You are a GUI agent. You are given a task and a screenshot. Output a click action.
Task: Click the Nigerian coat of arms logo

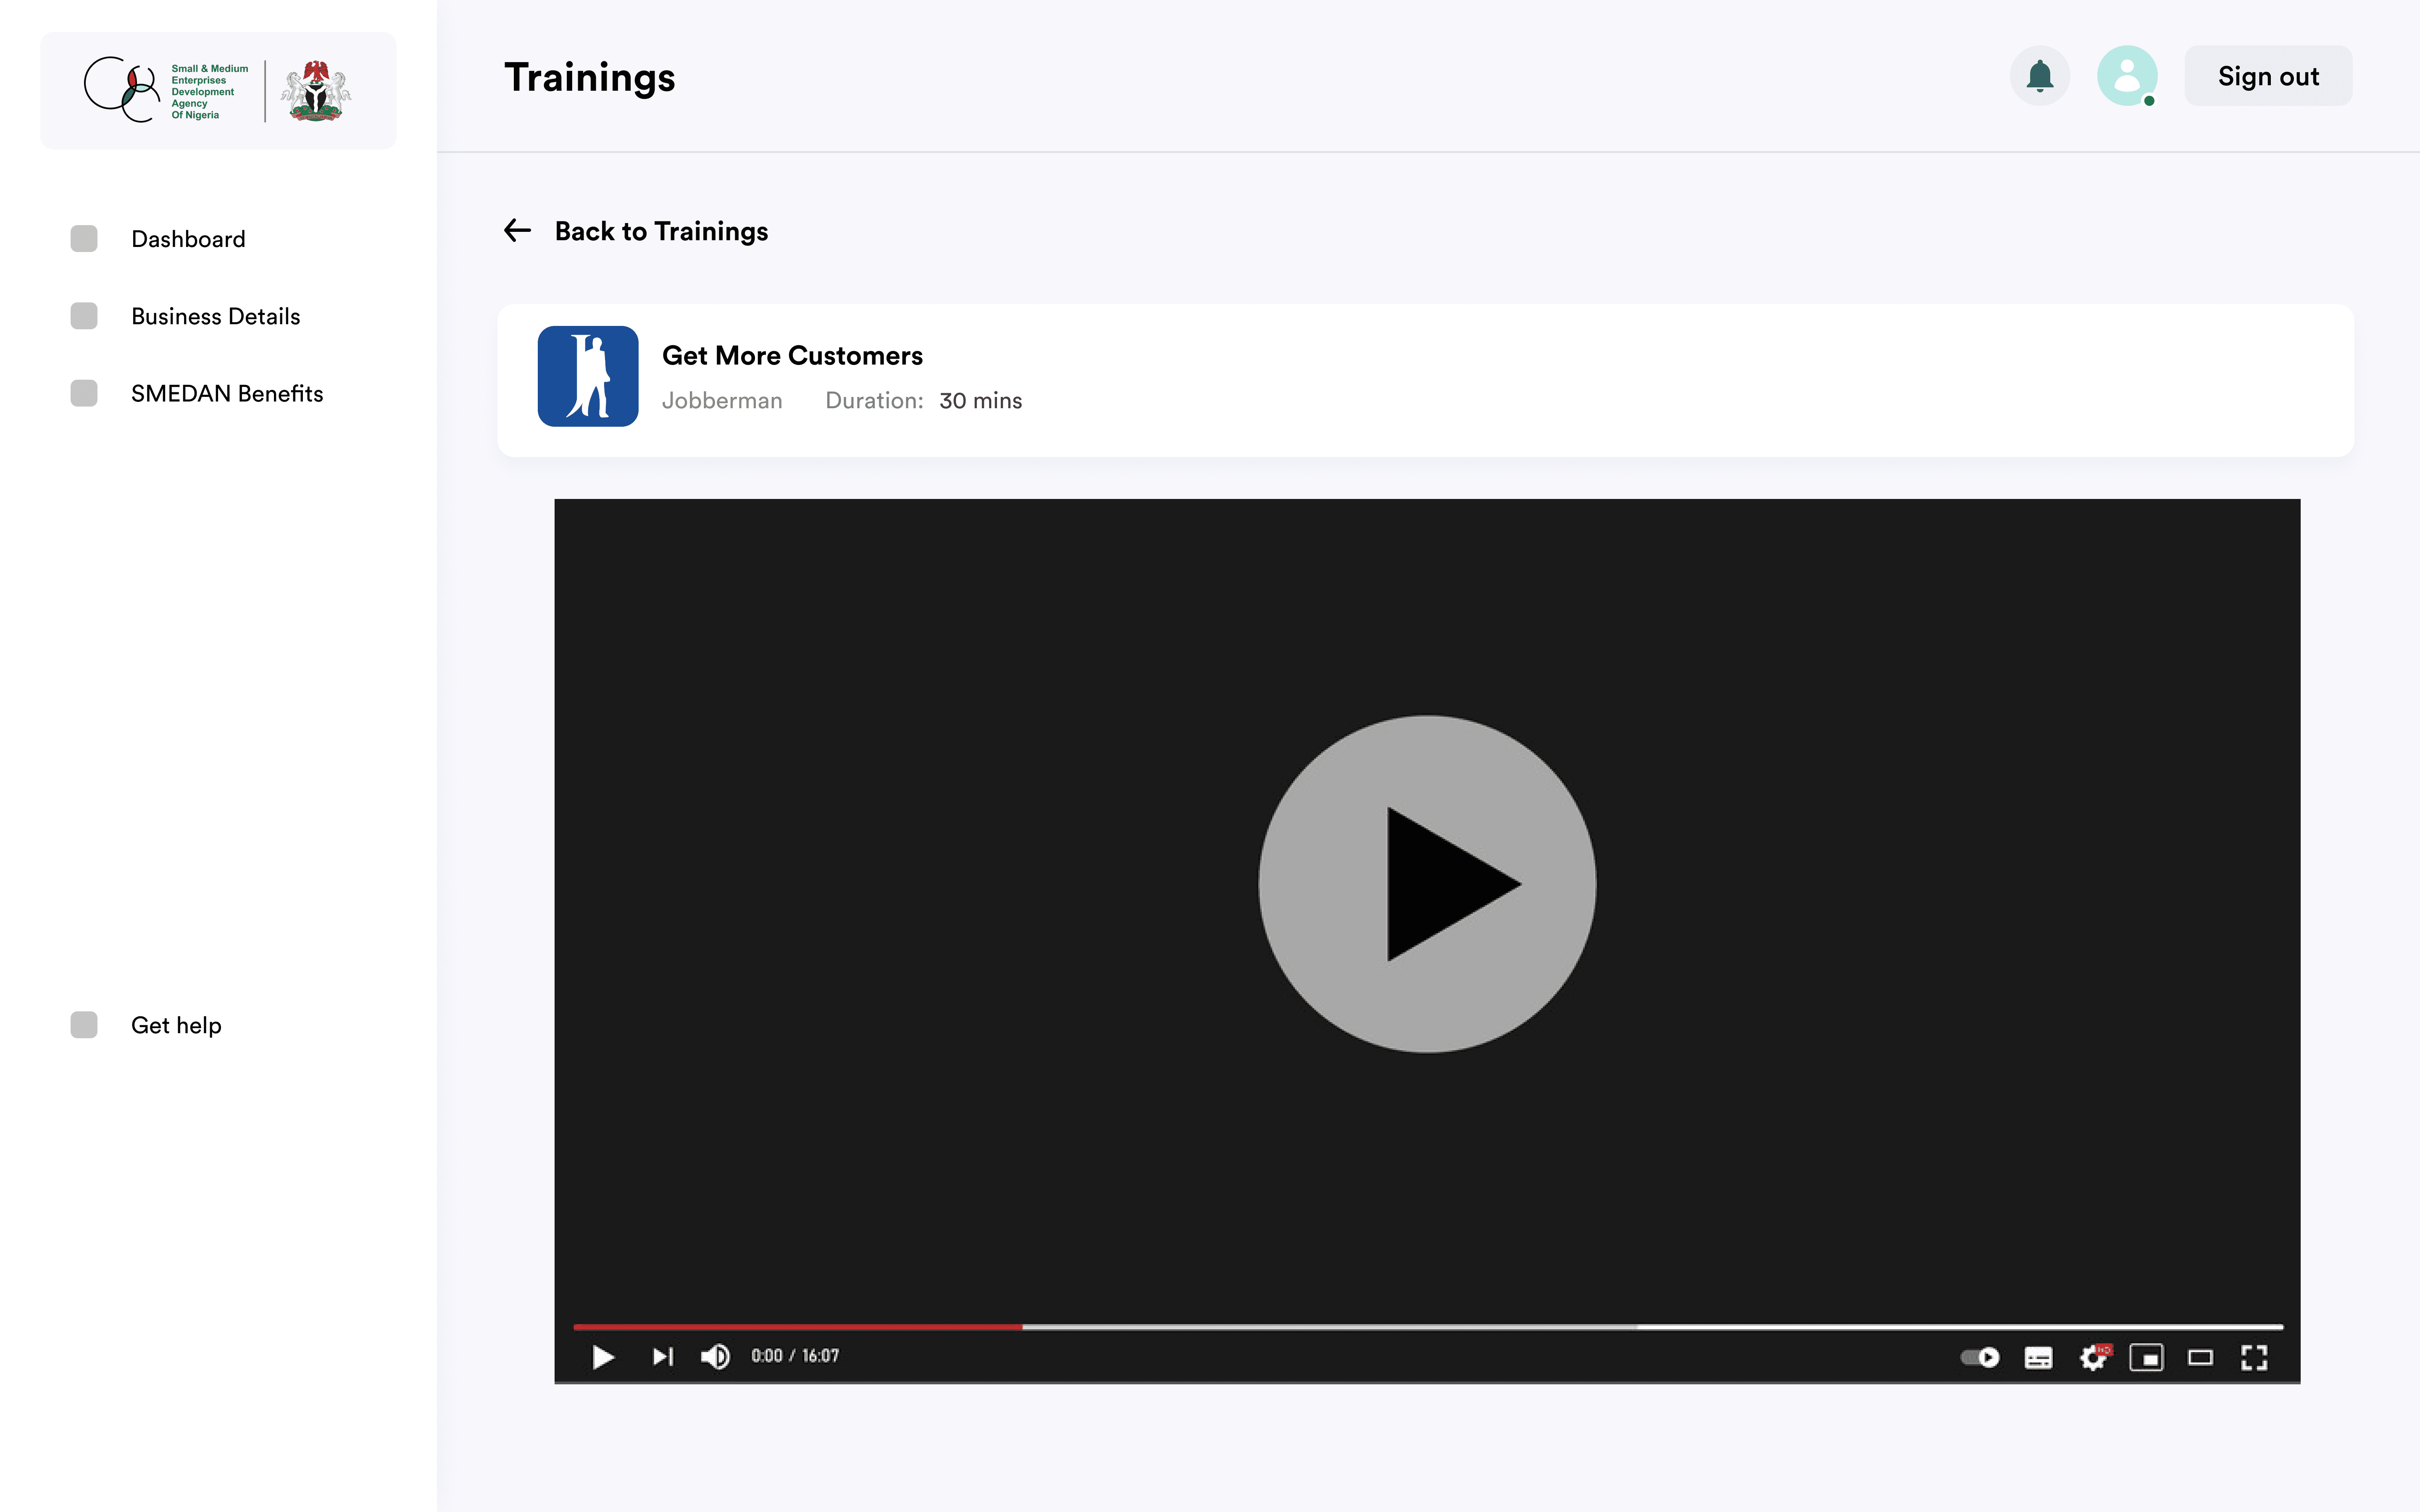316,91
